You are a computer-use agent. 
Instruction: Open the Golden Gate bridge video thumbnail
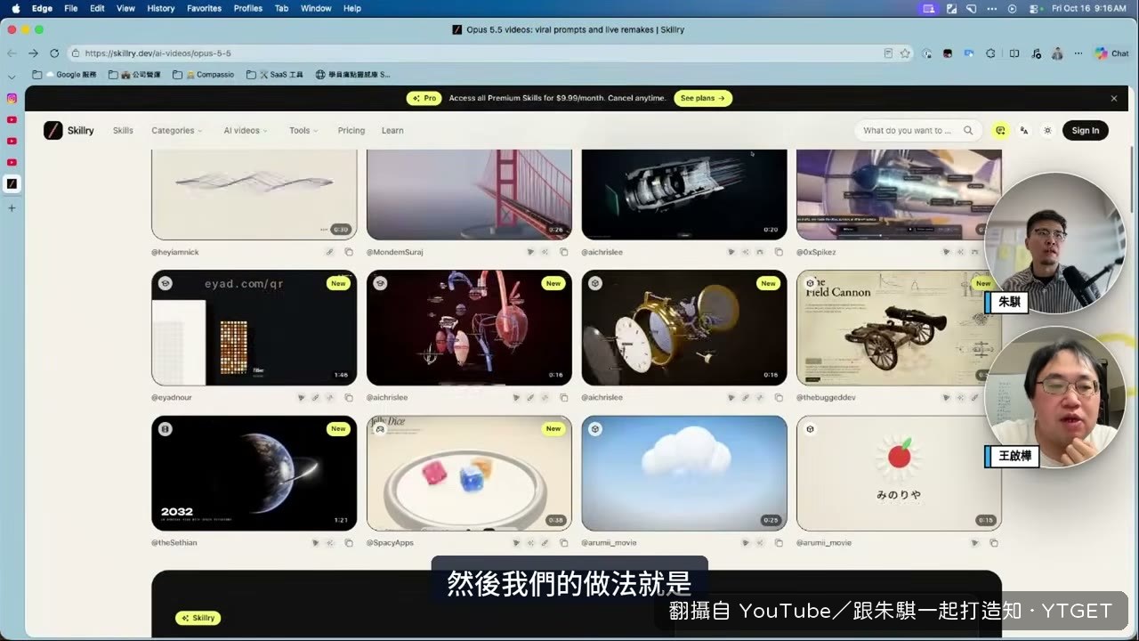469,194
